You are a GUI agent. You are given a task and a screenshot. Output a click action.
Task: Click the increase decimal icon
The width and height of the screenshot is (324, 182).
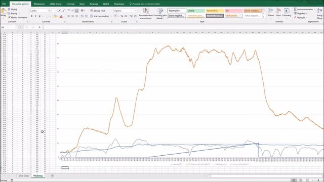(x=131, y=16)
